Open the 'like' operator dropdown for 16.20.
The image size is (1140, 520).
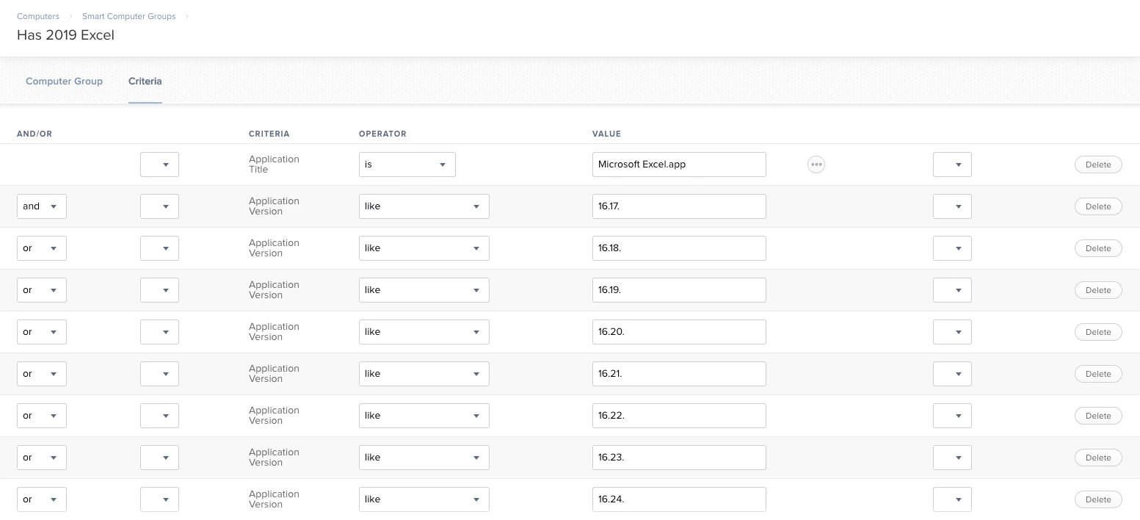click(424, 332)
